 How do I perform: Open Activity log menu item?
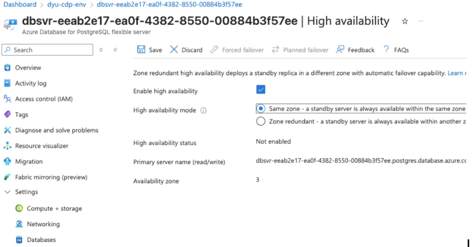coord(31,84)
